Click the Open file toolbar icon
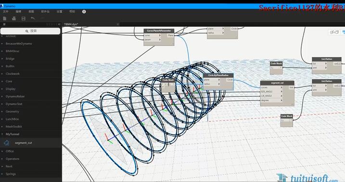 point(14,18)
